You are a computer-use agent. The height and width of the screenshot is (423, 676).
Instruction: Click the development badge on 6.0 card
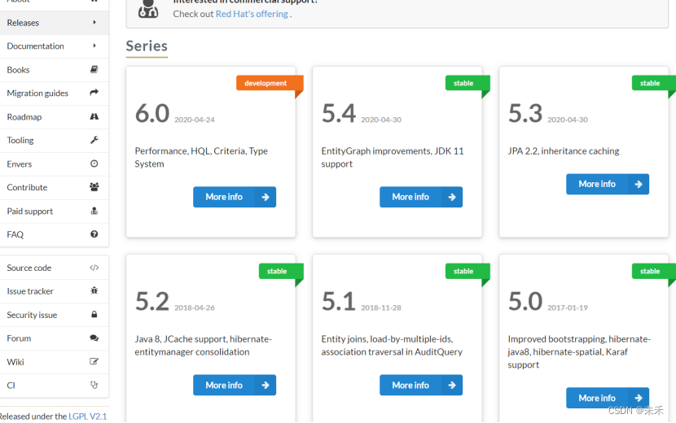click(x=270, y=83)
